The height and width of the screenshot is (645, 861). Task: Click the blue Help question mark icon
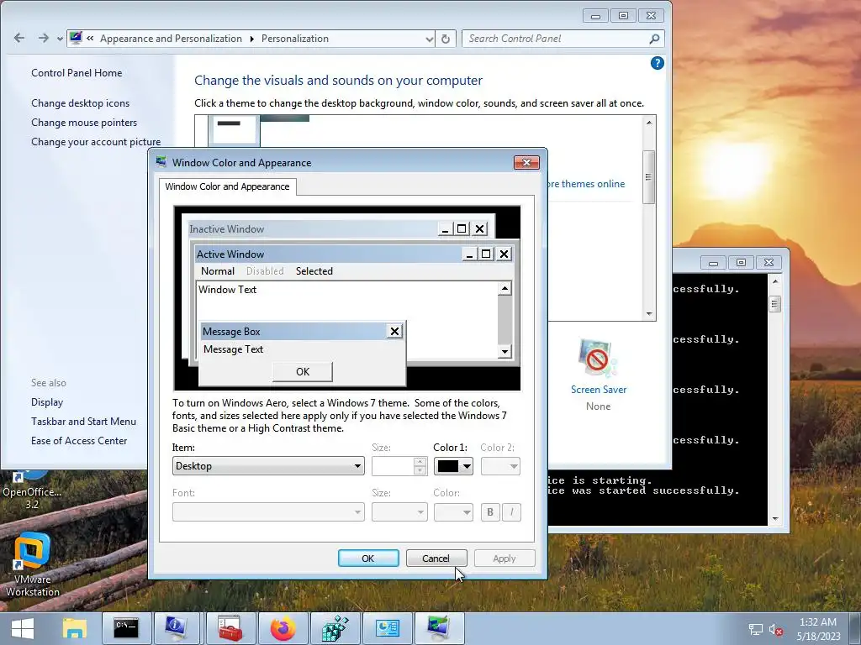(x=657, y=63)
